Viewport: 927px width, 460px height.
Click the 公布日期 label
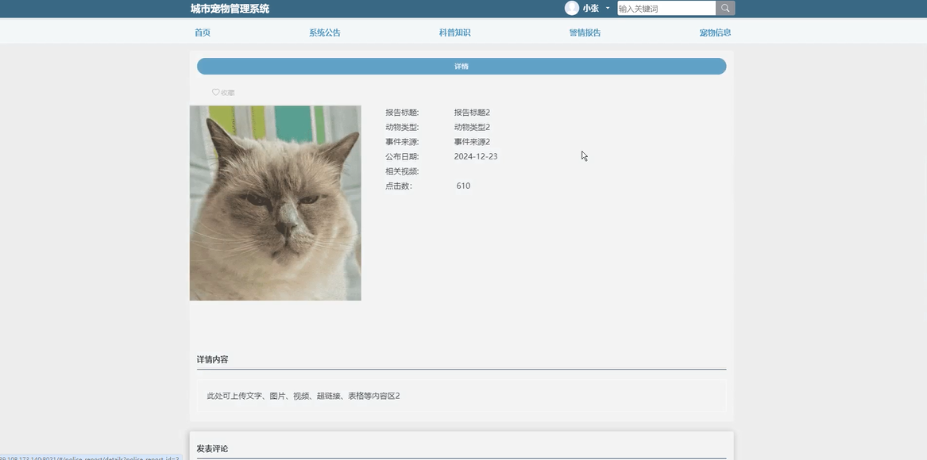click(x=402, y=156)
